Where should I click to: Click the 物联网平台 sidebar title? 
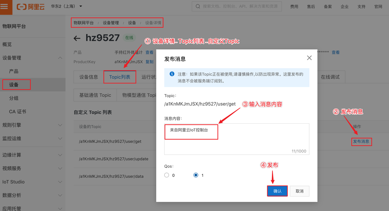coord(14,26)
